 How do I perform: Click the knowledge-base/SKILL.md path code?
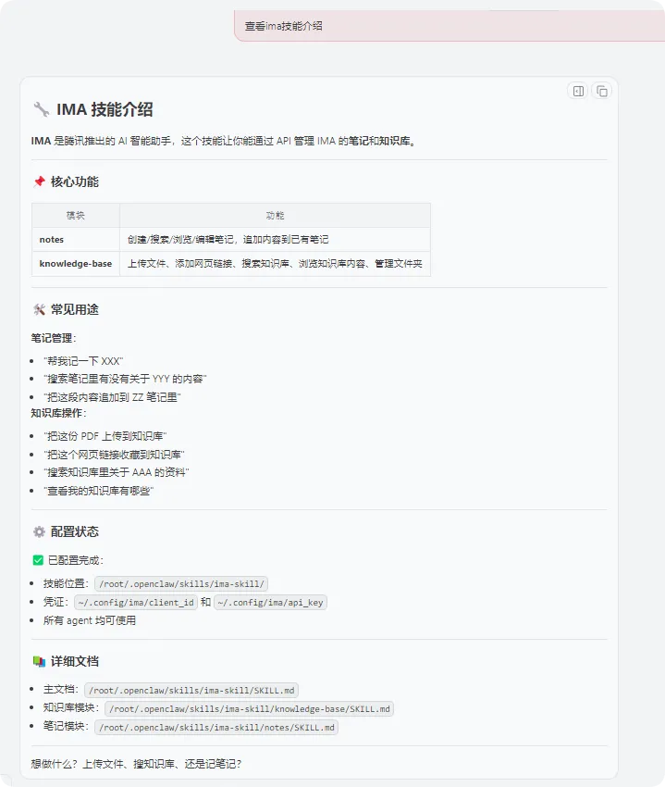tap(249, 708)
